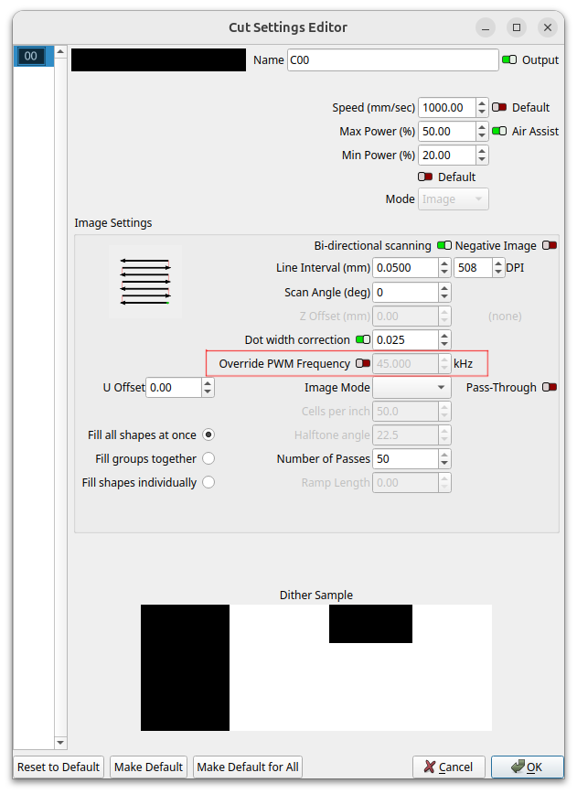Screen dimensions: 577x794
Task: Open the Image Mode dropdown
Action: 411,388
